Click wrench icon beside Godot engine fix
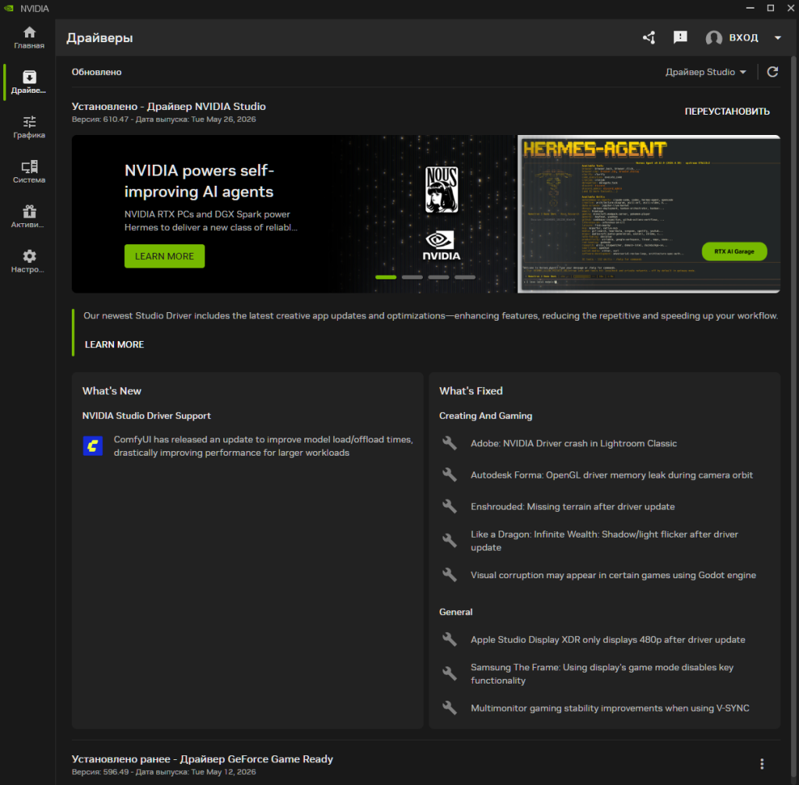This screenshot has height=785, width=799. (x=449, y=575)
